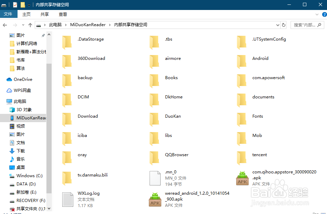This screenshot has height=214, width=327.
Task: Open RECOVERY (F:) drive in navigation pane
Action: click(27, 201)
